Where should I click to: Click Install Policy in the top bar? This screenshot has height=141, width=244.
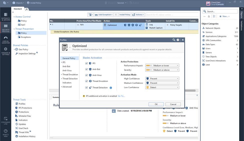[34, 3]
